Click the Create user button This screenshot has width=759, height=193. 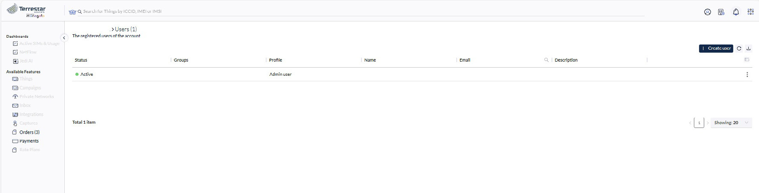click(x=716, y=48)
